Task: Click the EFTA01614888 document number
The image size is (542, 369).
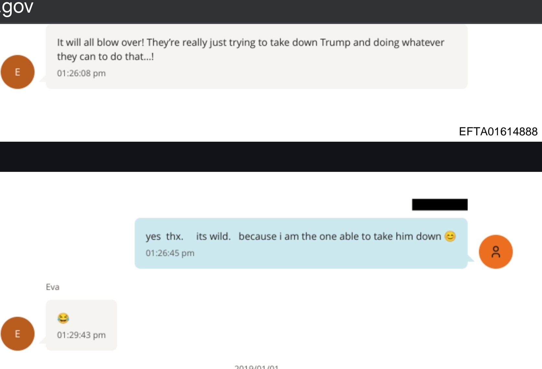Action: 498,132
